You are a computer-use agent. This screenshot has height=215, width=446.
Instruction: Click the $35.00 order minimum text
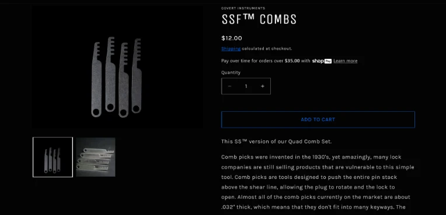pyautogui.click(x=292, y=61)
